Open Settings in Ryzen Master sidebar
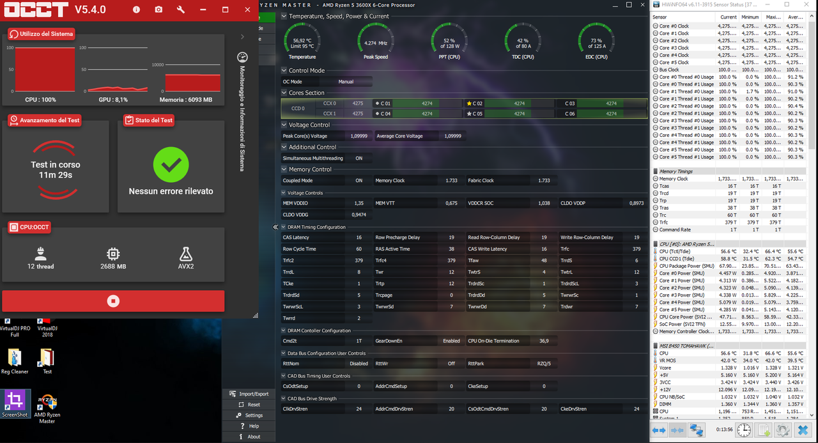 tap(248, 416)
